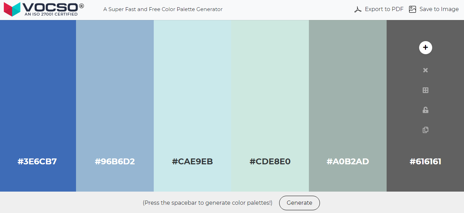Copy the #616161 color using the copy icon

click(425, 130)
